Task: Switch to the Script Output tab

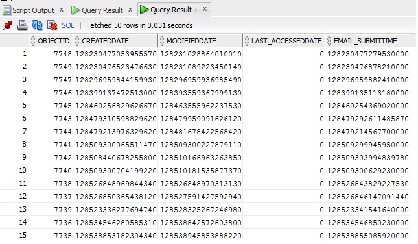Action: point(33,10)
